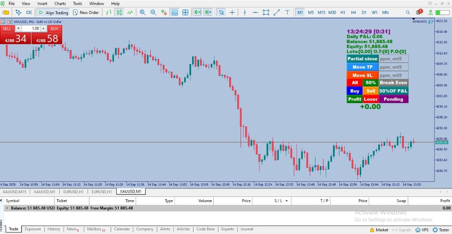This screenshot has height=234, width=452.
Task: Click the green LVL icon
Action: pos(430,12)
